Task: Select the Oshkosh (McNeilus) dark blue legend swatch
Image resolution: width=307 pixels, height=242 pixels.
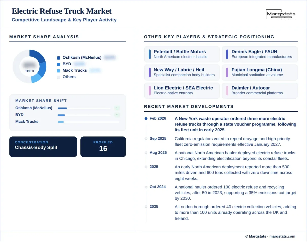Action: (x=59, y=58)
